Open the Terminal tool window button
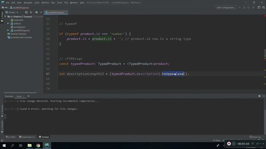This screenshot has height=149, width=266. 44,137
